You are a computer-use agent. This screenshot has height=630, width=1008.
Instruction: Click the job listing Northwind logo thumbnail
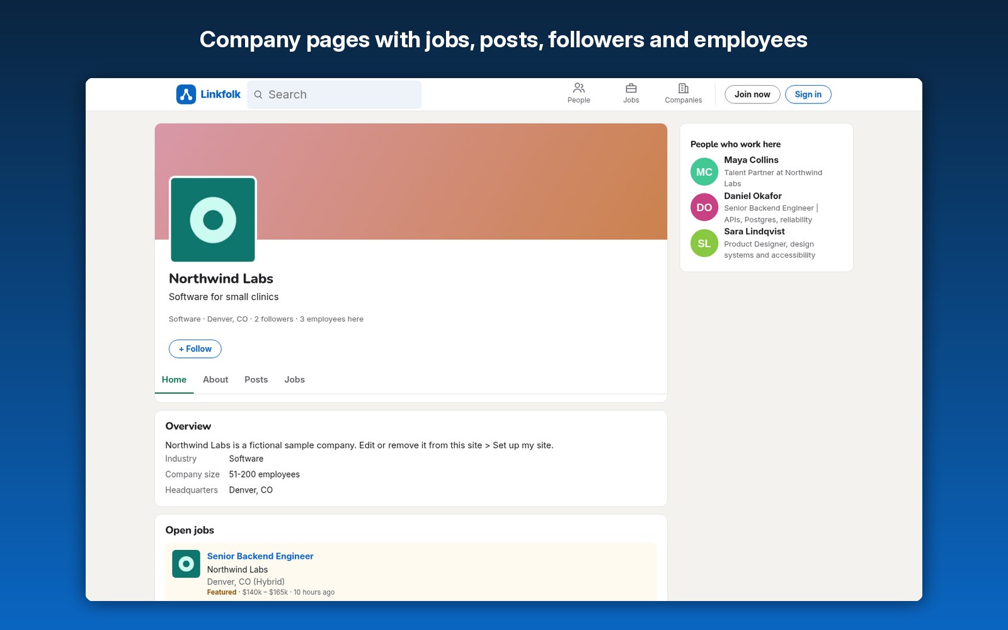point(186,564)
